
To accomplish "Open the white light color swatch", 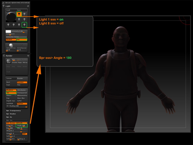I will pyautogui.click(x=8, y=31).
